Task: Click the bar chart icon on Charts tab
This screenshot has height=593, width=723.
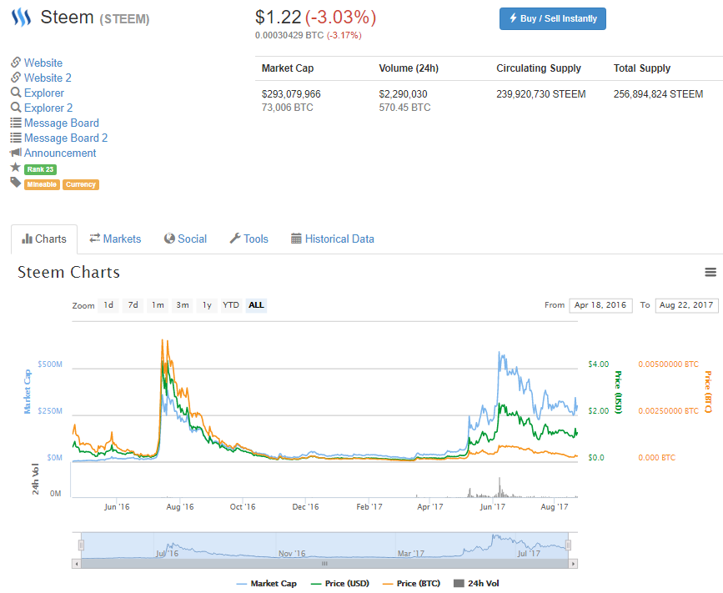Action: 28,239
